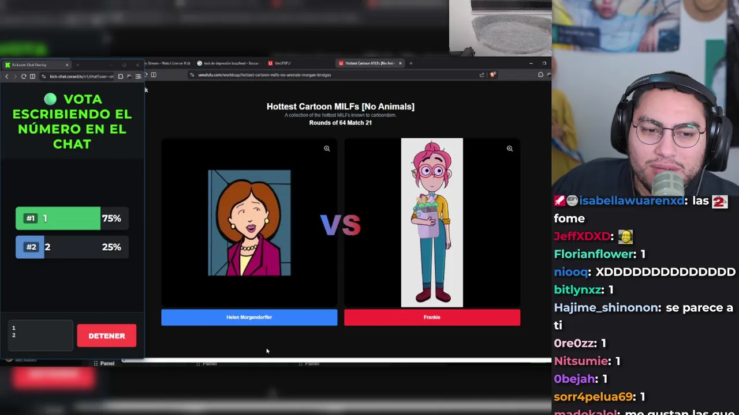Switch to the 'Stream - Watch Live on Kick' tab
The width and height of the screenshot is (739, 415).
pos(169,63)
